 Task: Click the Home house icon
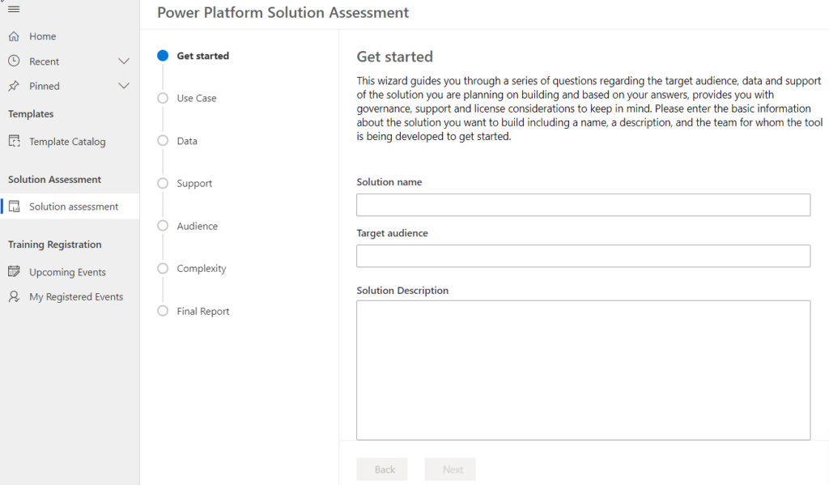tap(14, 36)
